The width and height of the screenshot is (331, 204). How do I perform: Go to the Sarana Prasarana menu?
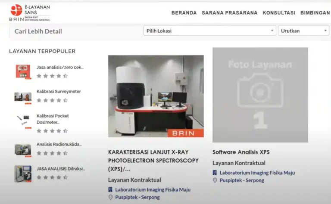(229, 13)
